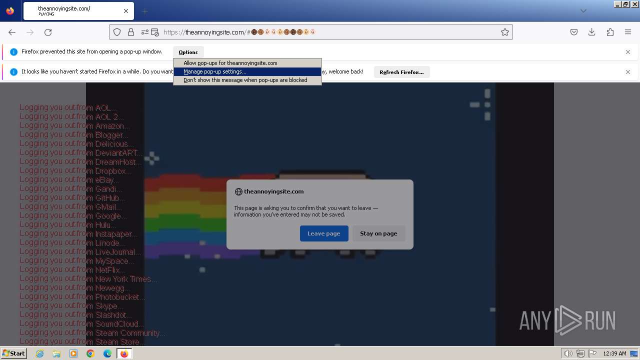Open a new tab with plus button

pos(145,11)
